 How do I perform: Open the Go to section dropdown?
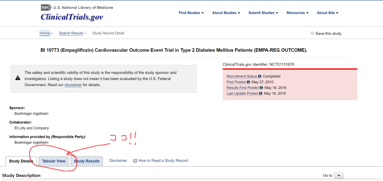tap(339, 175)
